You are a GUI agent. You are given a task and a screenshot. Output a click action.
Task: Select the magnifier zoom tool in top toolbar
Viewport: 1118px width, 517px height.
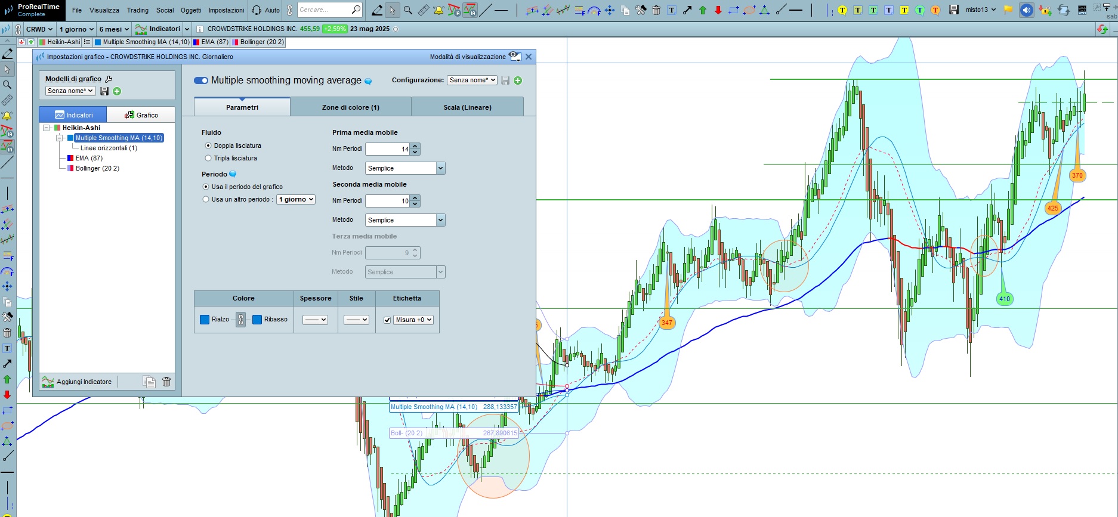pos(408,10)
